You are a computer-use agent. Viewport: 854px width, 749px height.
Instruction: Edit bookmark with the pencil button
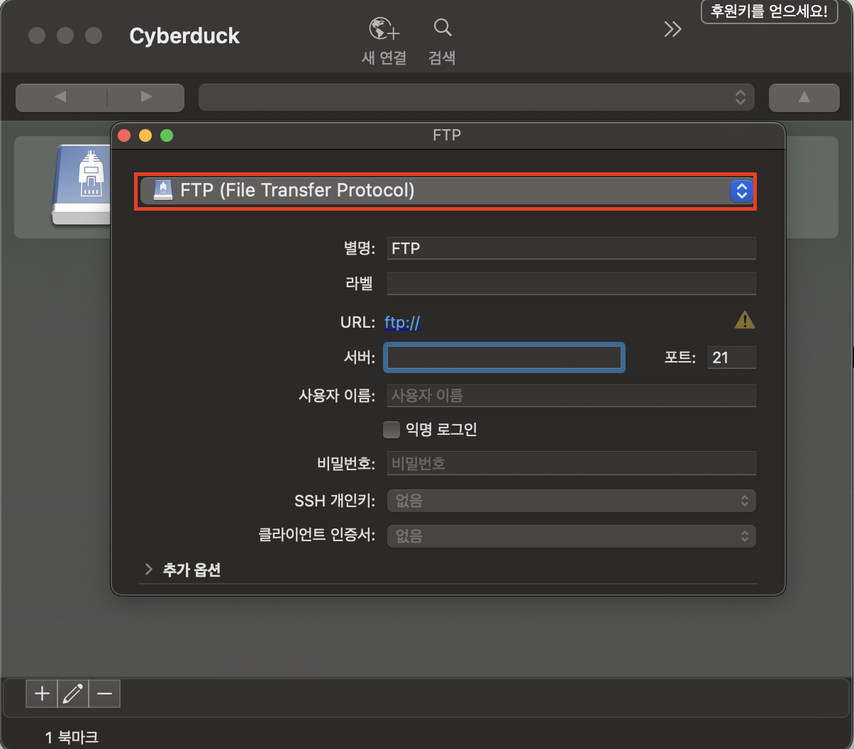(x=73, y=693)
